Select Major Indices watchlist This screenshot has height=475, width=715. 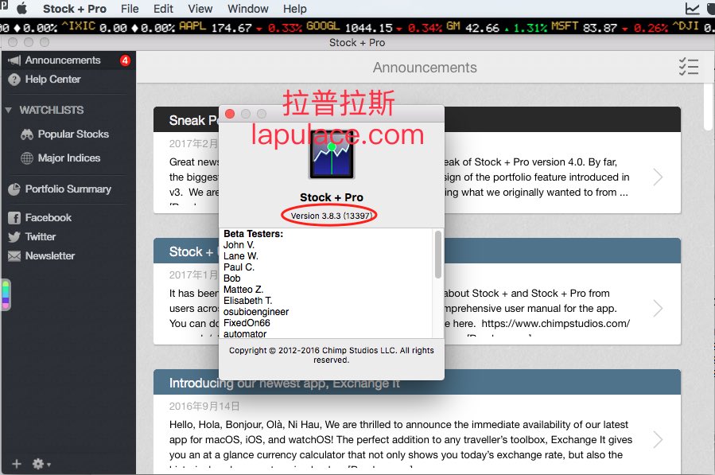point(68,158)
